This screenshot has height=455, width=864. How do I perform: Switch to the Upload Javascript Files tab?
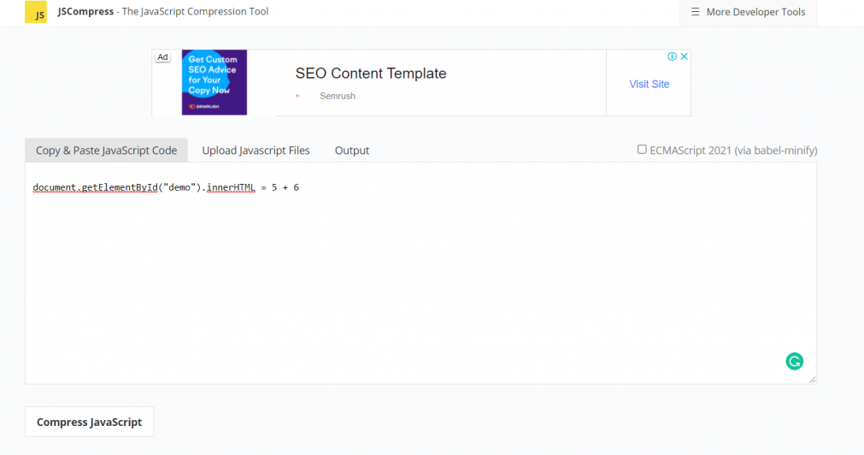[x=256, y=151]
